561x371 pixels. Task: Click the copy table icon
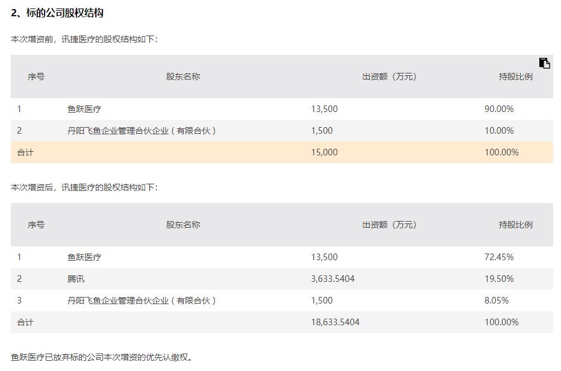(544, 63)
